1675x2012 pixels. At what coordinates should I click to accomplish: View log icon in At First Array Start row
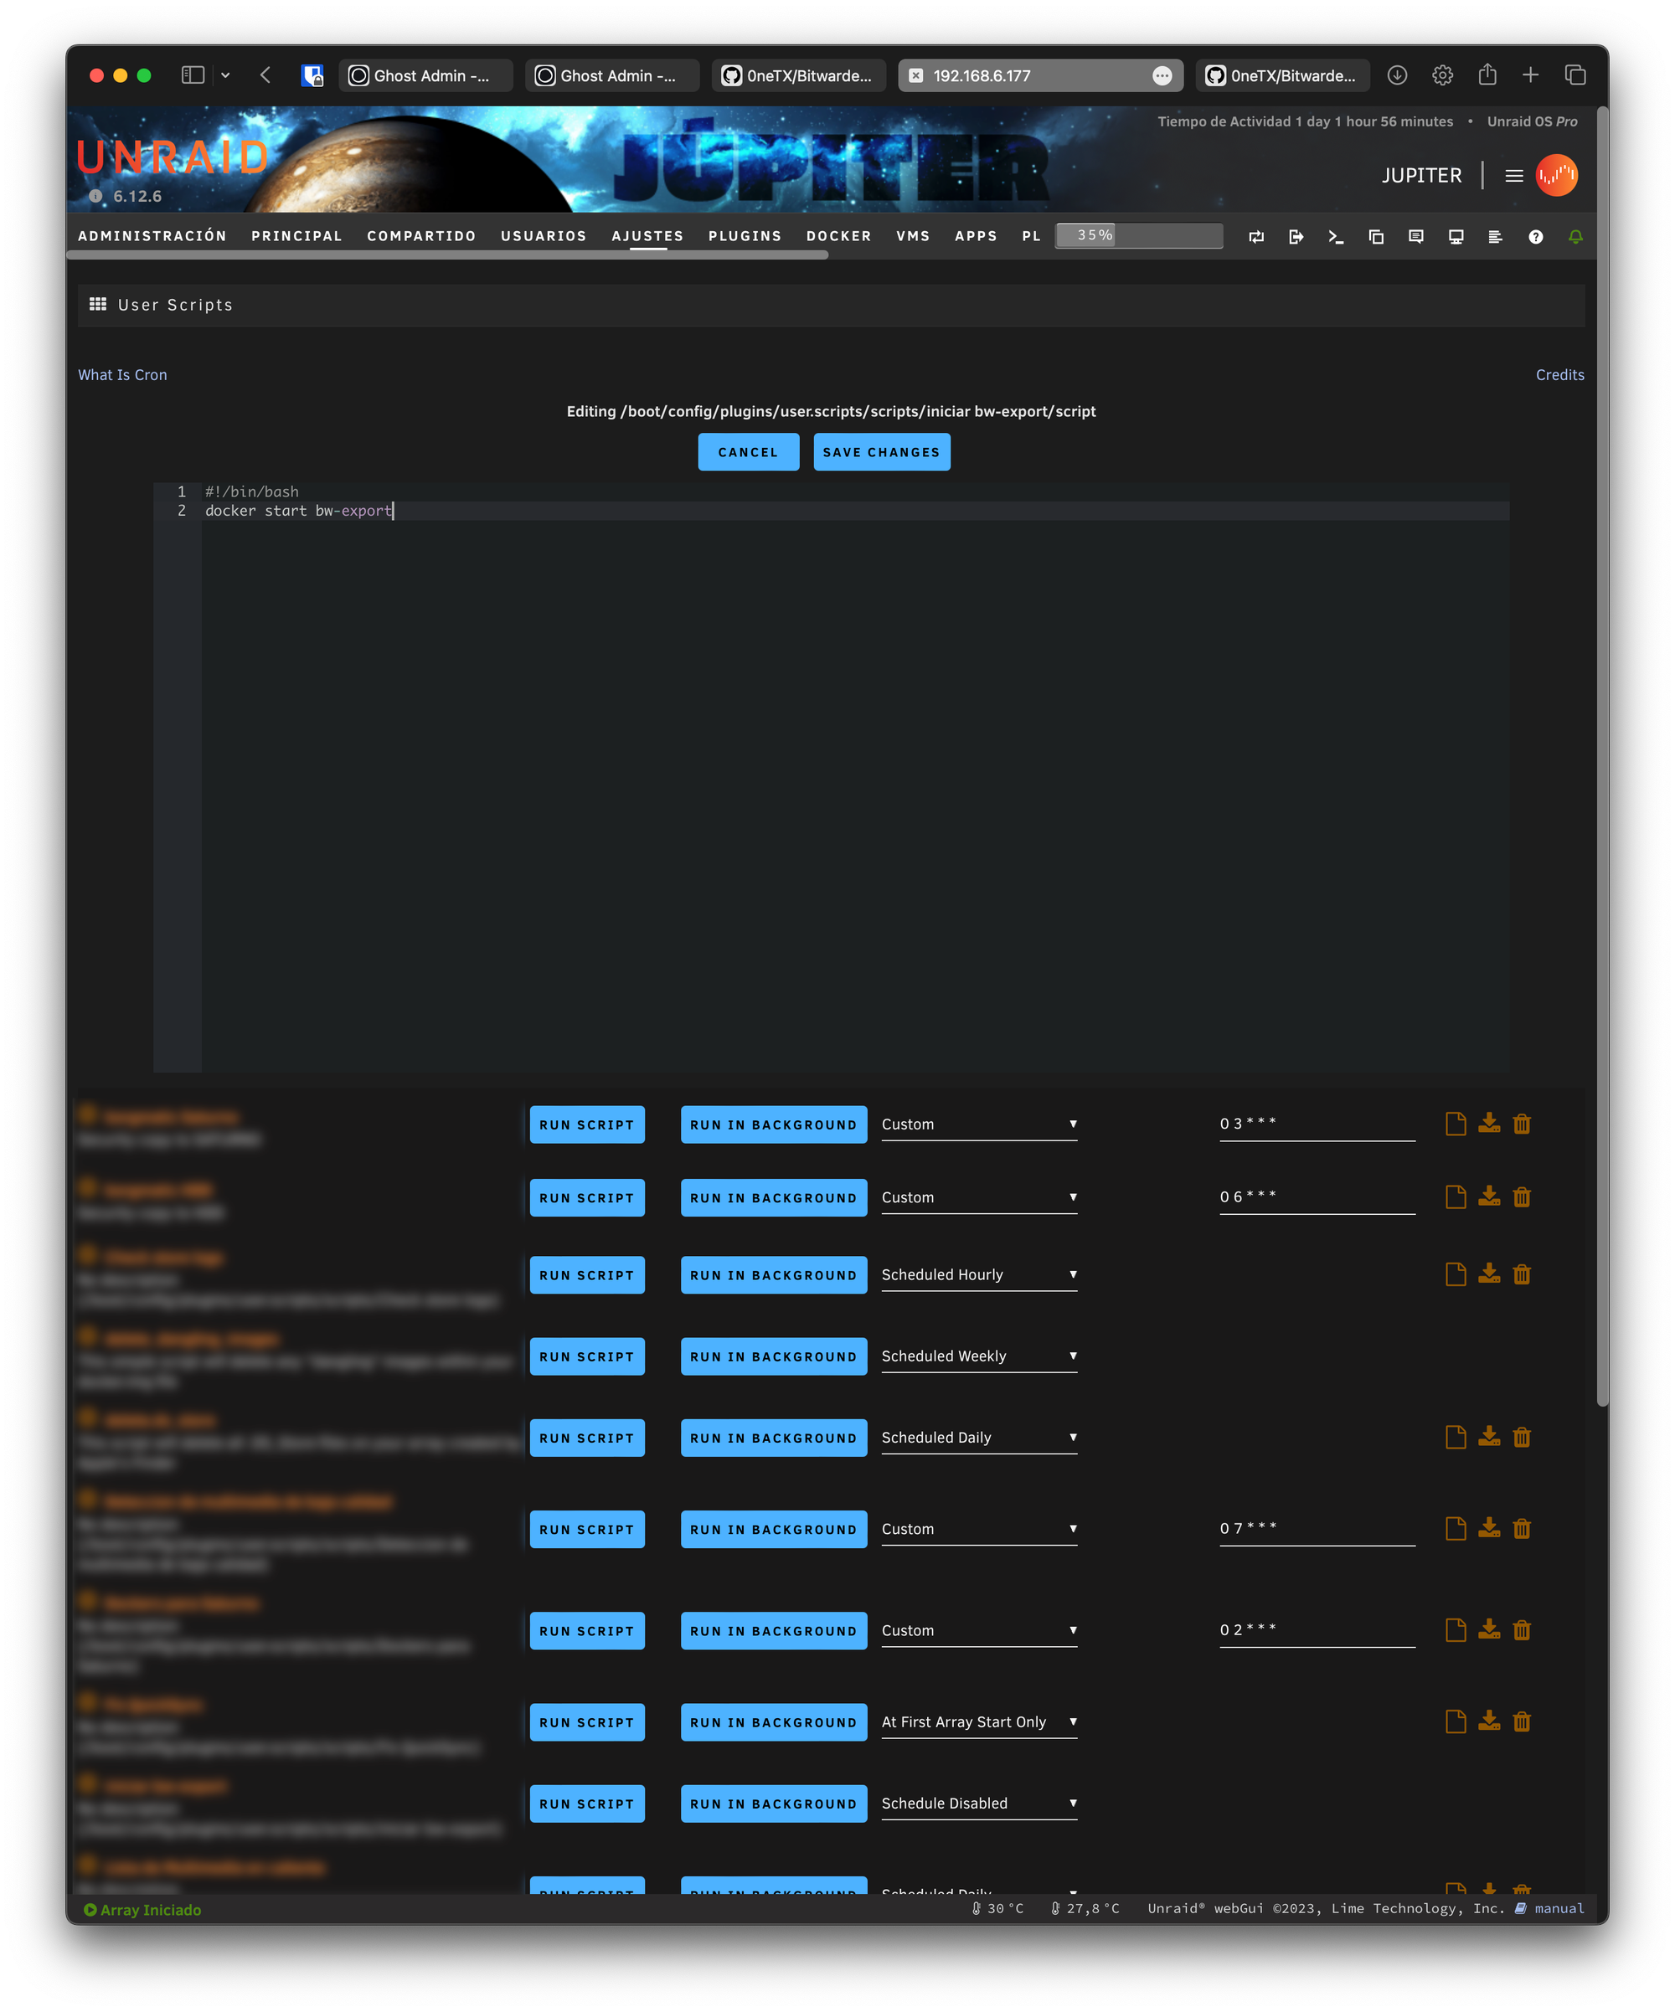[1456, 1721]
